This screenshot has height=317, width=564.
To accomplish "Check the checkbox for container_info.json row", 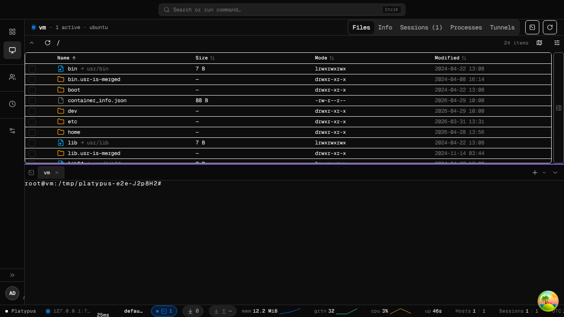I will (32, 100).
